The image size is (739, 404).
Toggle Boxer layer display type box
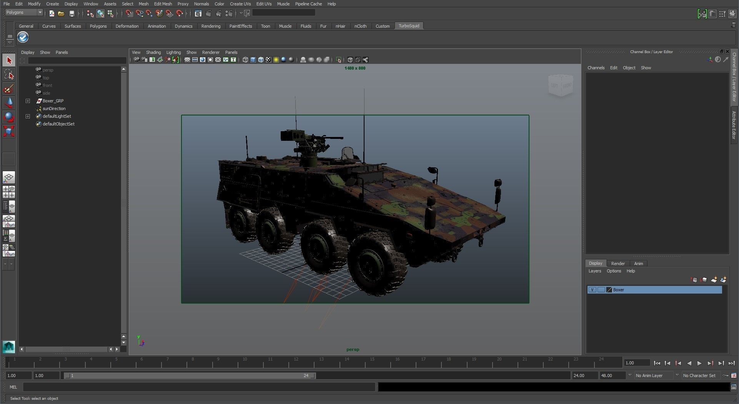click(x=601, y=290)
